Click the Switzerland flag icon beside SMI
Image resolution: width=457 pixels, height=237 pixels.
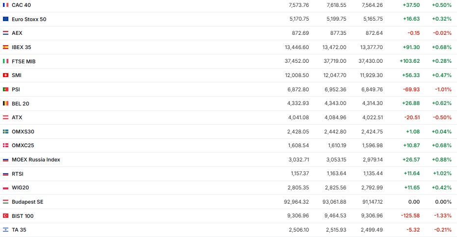(x=5, y=75)
